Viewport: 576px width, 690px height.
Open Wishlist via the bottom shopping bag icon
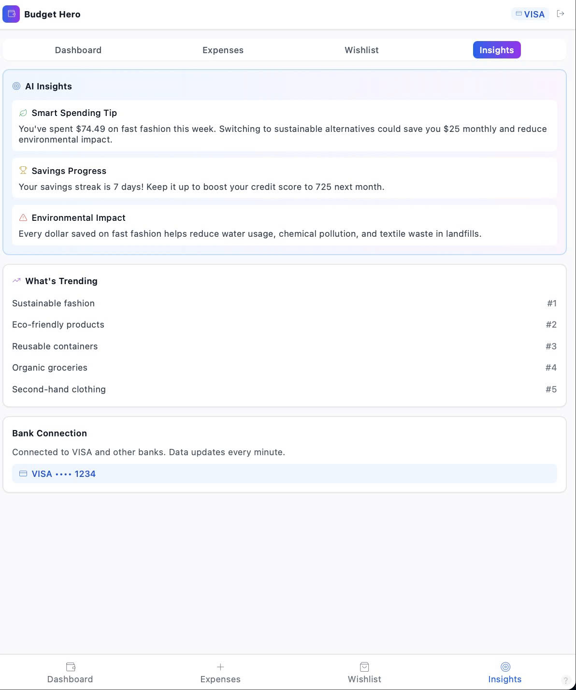coord(364,667)
